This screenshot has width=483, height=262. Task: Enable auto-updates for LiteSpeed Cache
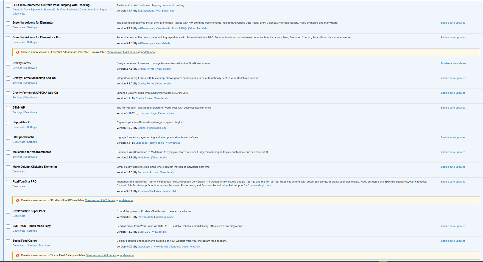(x=453, y=137)
